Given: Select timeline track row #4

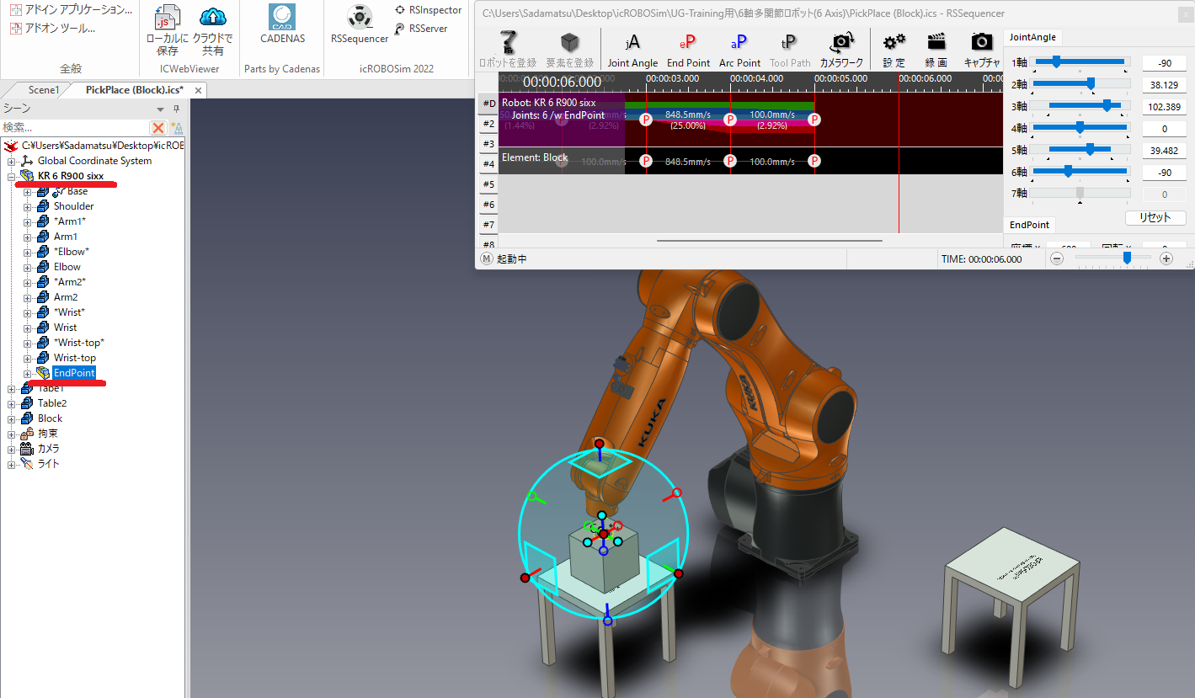Looking at the screenshot, I should pyautogui.click(x=488, y=163).
